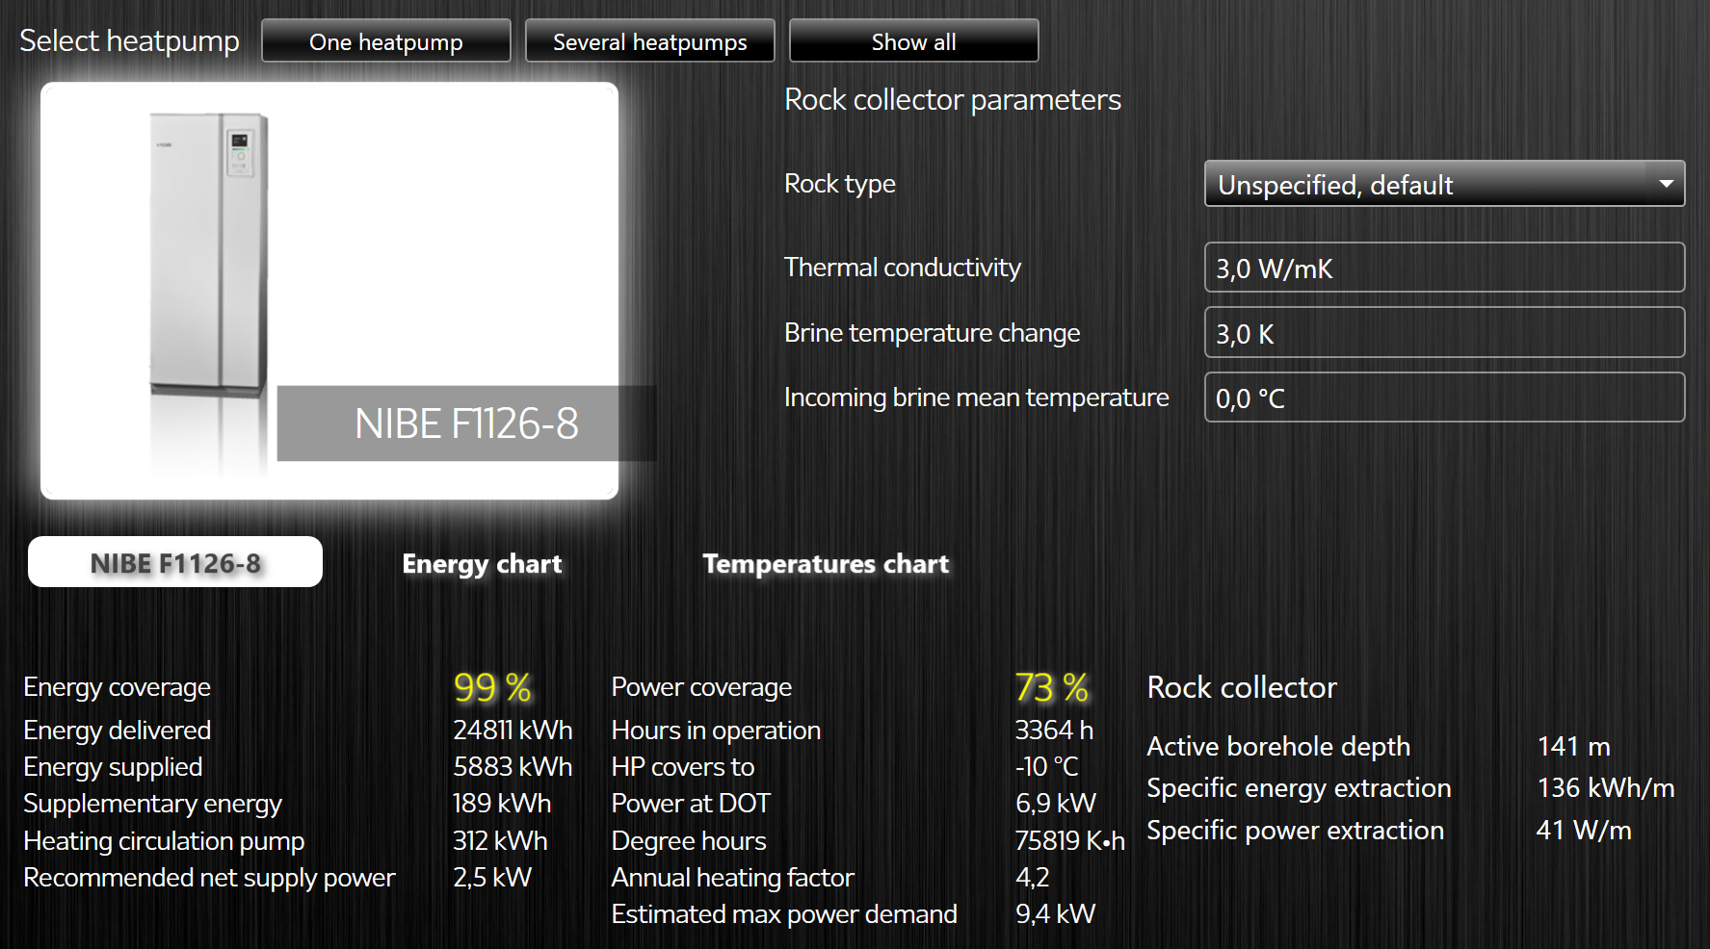Click the 3364 h hours in operation value
The image size is (1710, 949).
pyautogui.click(x=1054, y=731)
